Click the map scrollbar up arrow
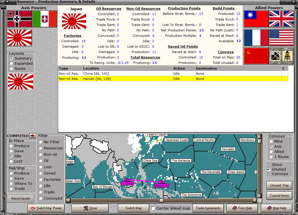 259,136
